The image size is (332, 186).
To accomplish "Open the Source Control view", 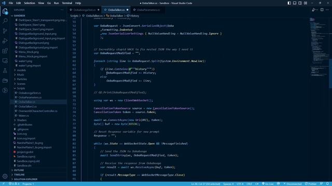I will coord(5,31).
